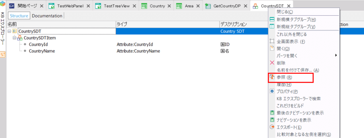Screen dimensions: 364x138
Task: Open the 開始ページ tab
Action: [27, 6]
